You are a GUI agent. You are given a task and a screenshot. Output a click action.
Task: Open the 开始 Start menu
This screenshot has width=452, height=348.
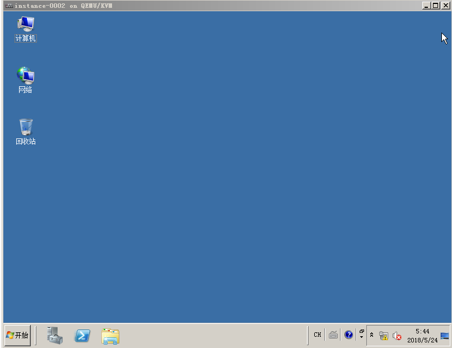(17, 335)
